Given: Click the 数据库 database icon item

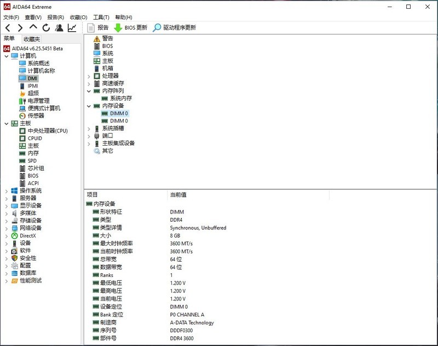Looking at the screenshot, I should coord(24,273).
